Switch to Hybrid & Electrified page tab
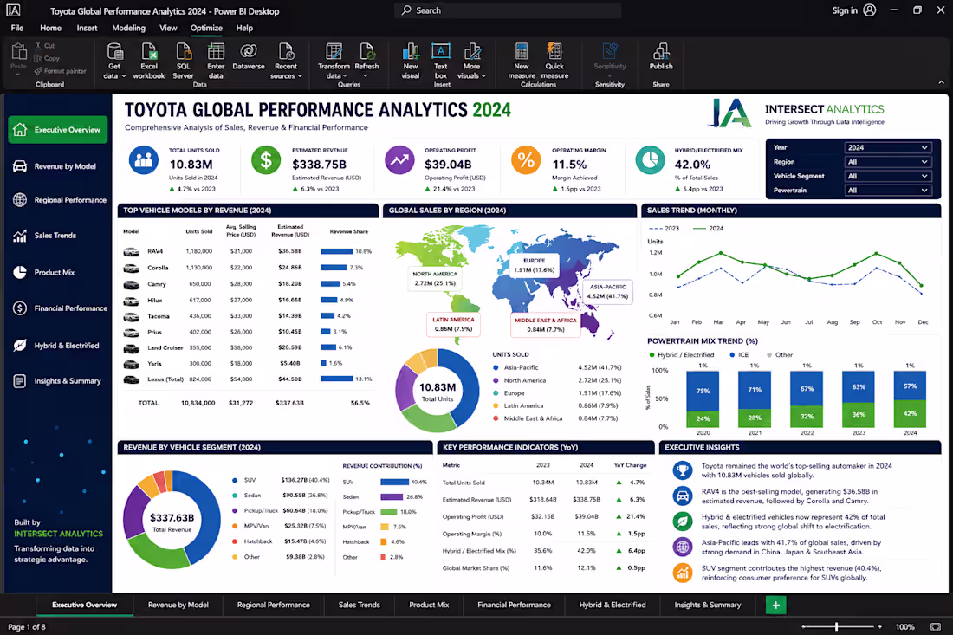The image size is (953, 635). 613,606
